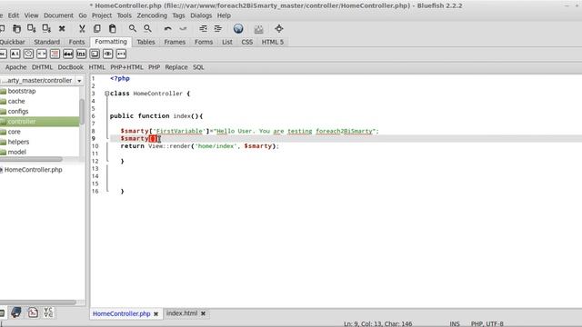Image resolution: width=582 pixels, height=327 pixels.
Task: Click the Open file toolbar icon
Action: [x=16, y=28]
